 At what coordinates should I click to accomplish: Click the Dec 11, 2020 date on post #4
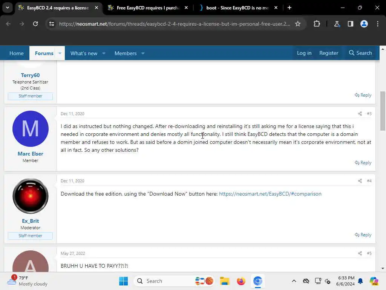click(72, 181)
